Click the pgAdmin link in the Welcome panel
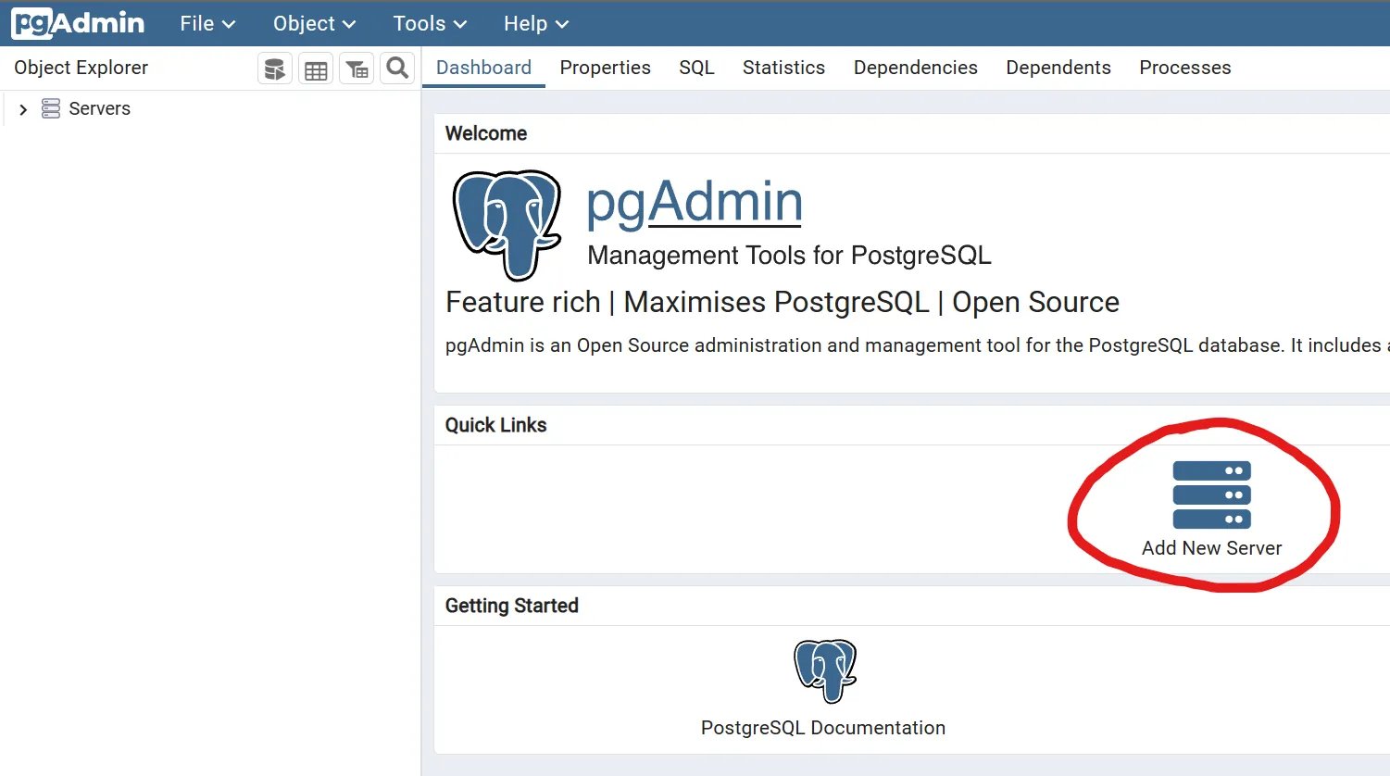This screenshot has width=1390, height=776. [x=693, y=202]
